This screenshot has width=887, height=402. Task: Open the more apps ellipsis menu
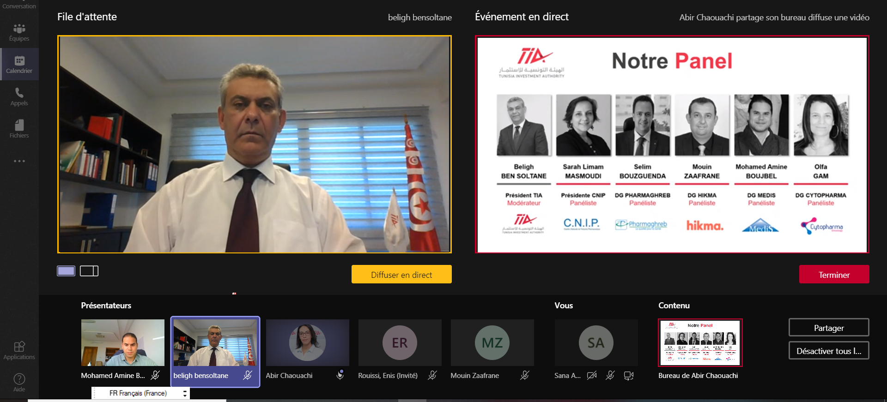[x=19, y=161]
